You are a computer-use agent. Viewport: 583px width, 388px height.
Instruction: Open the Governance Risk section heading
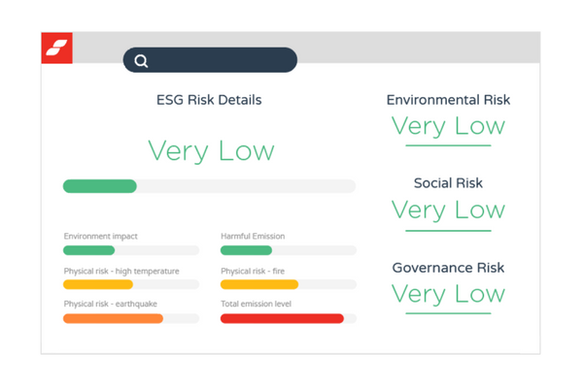point(448,268)
